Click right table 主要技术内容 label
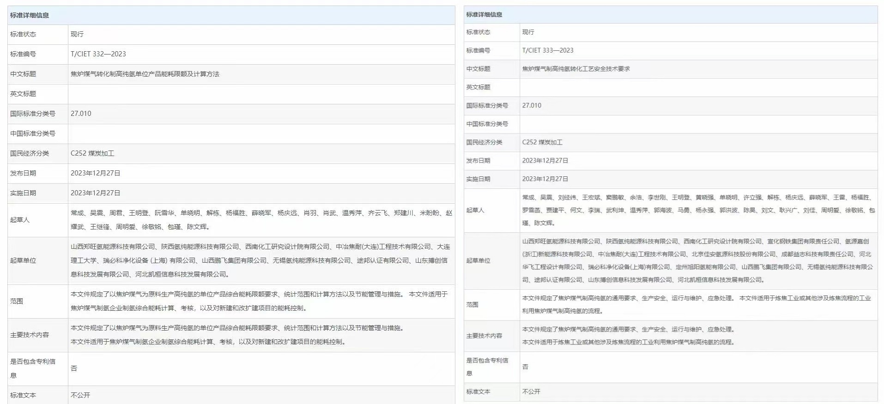884x404 pixels. (484, 336)
